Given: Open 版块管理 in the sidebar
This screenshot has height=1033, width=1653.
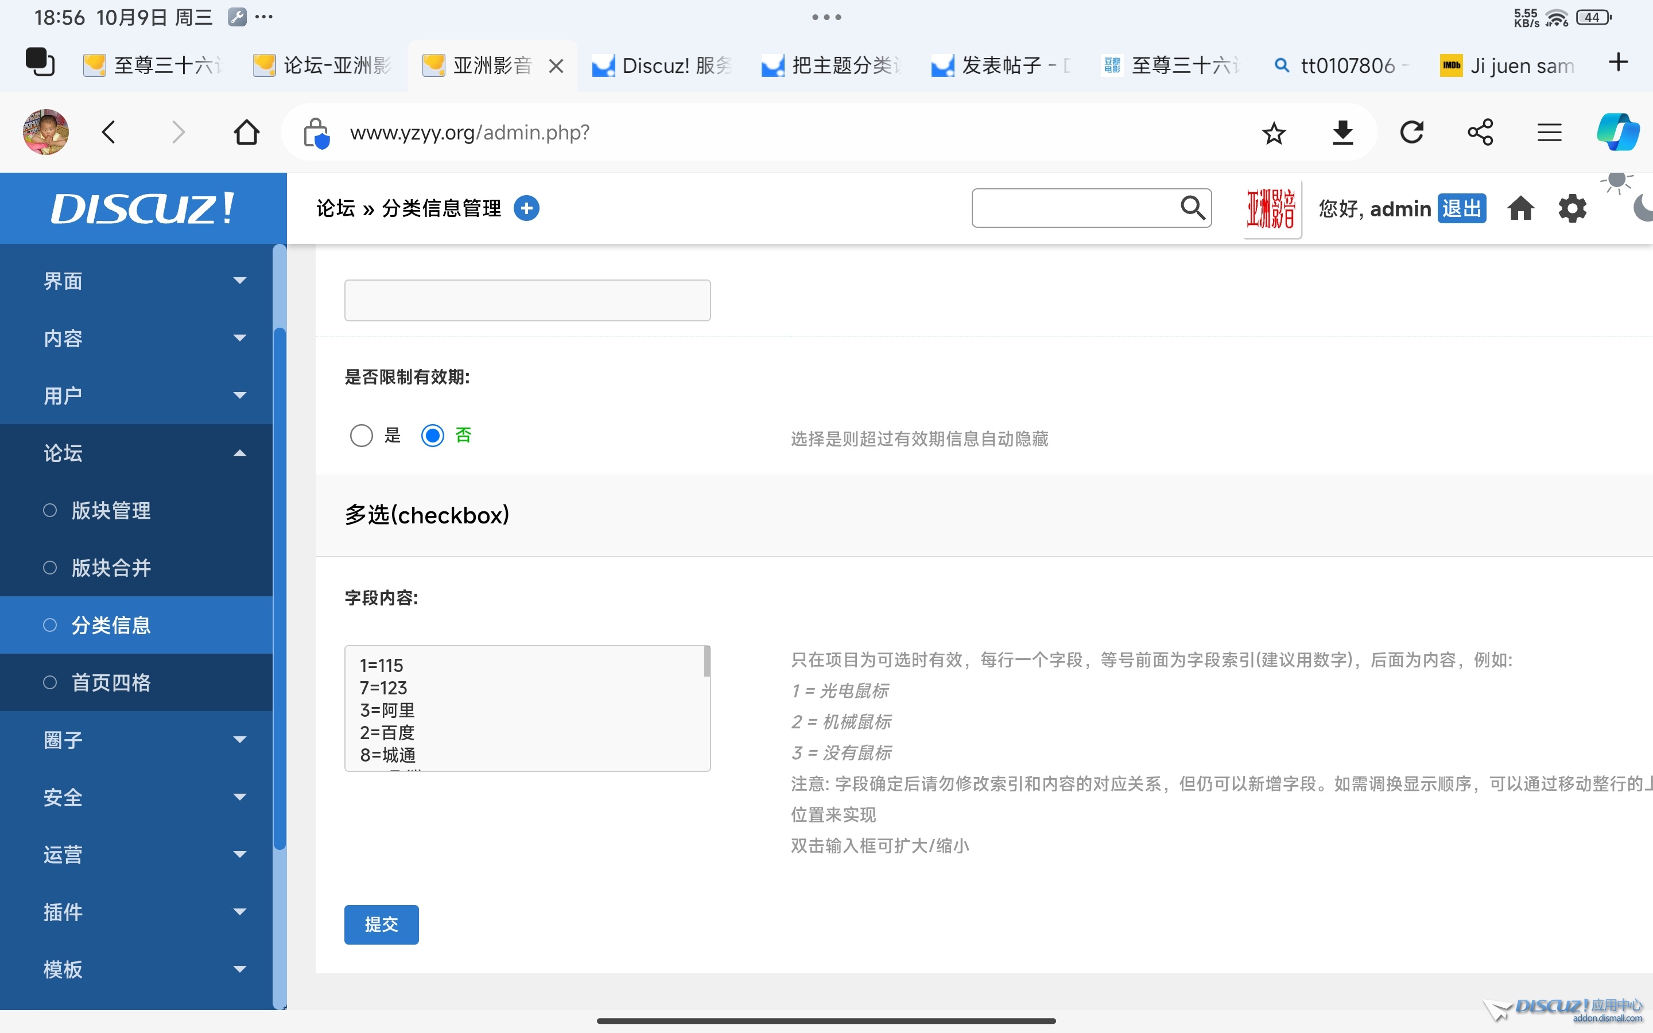Looking at the screenshot, I should tap(137, 510).
